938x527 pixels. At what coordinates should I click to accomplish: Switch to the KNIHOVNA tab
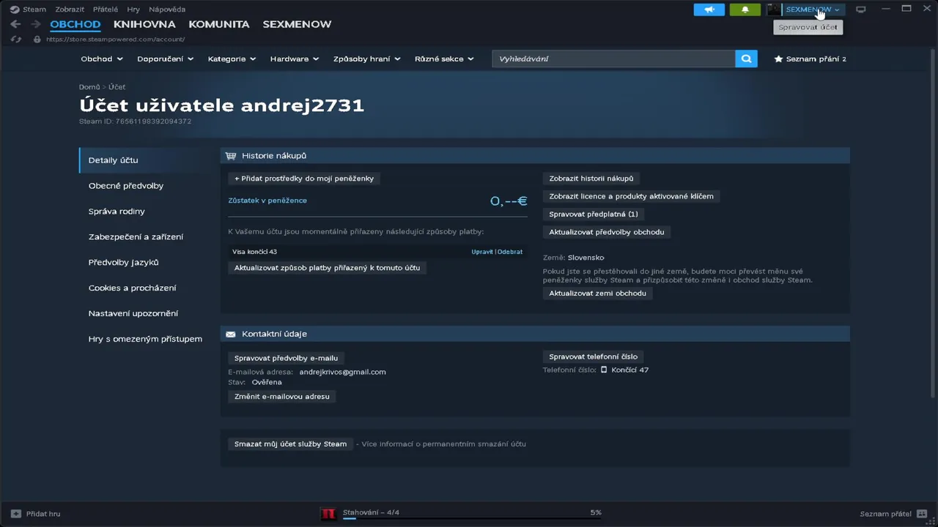pyautogui.click(x=144, y=24)
